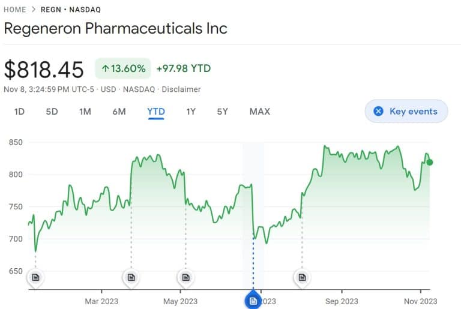Dismiss Key events with the X icon

tap(378, 111)
